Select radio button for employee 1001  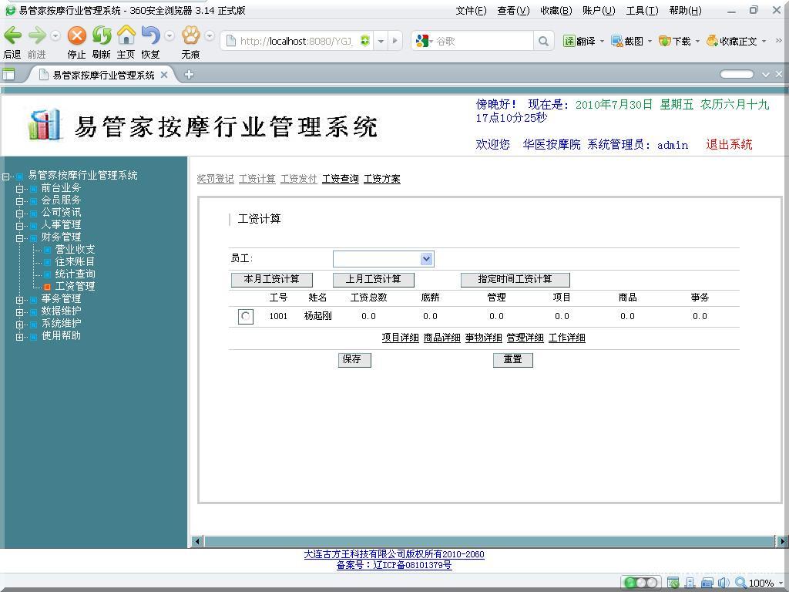(x=245, y=317)
